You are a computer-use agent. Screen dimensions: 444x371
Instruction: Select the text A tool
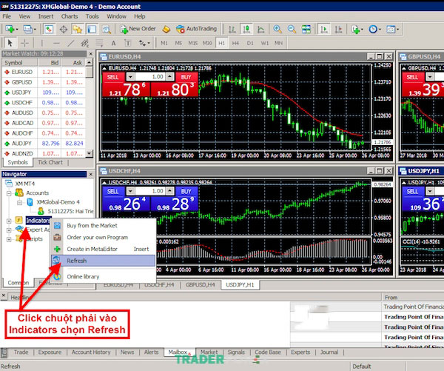click(113, 43)
